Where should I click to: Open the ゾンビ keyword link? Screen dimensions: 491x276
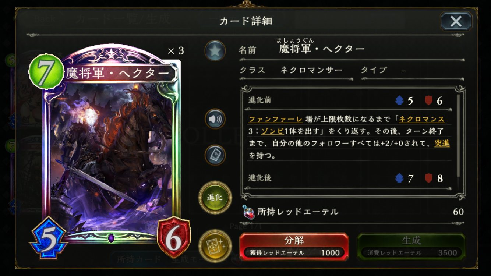pyautogui.click(x=271, y=131)
